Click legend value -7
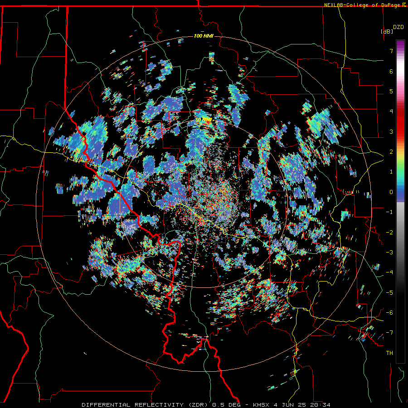Viewport: 408px width, 408px height. (x=389, y=333)
